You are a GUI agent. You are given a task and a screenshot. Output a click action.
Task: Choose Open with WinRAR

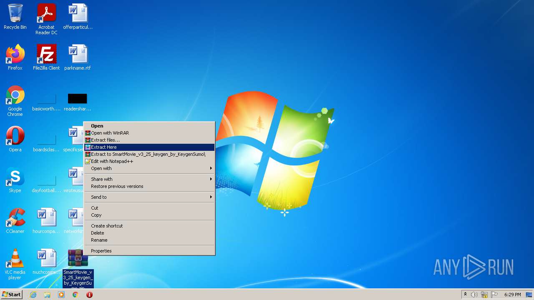(x=149, y=133)
